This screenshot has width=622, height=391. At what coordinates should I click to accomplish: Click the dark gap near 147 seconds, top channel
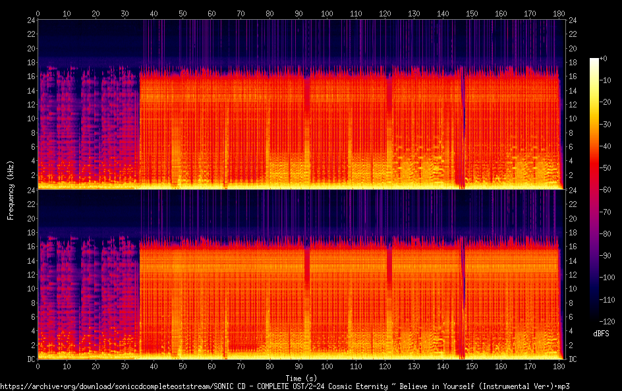tap(462, 132)
